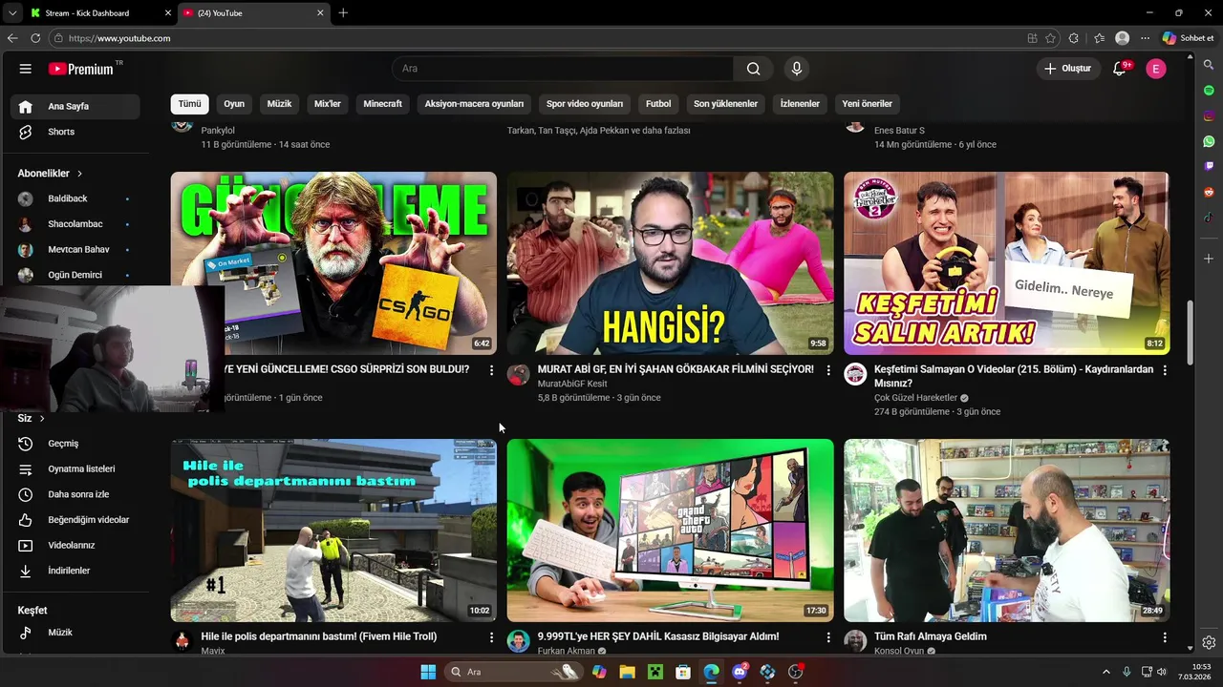Select Spor video oyunları filter chip

click(x=585, y=104)
